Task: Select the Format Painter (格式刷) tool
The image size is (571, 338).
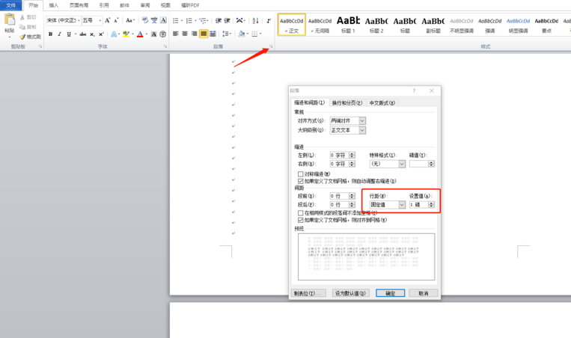Action: coord(30,37)
